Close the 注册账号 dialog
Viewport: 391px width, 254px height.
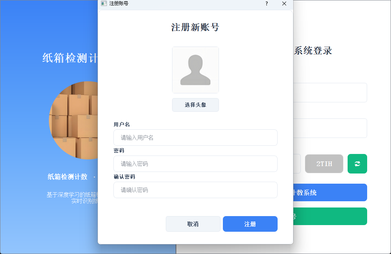(284, 4)
